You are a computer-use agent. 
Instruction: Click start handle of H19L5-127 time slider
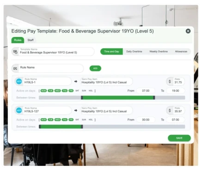pos(40,127)
